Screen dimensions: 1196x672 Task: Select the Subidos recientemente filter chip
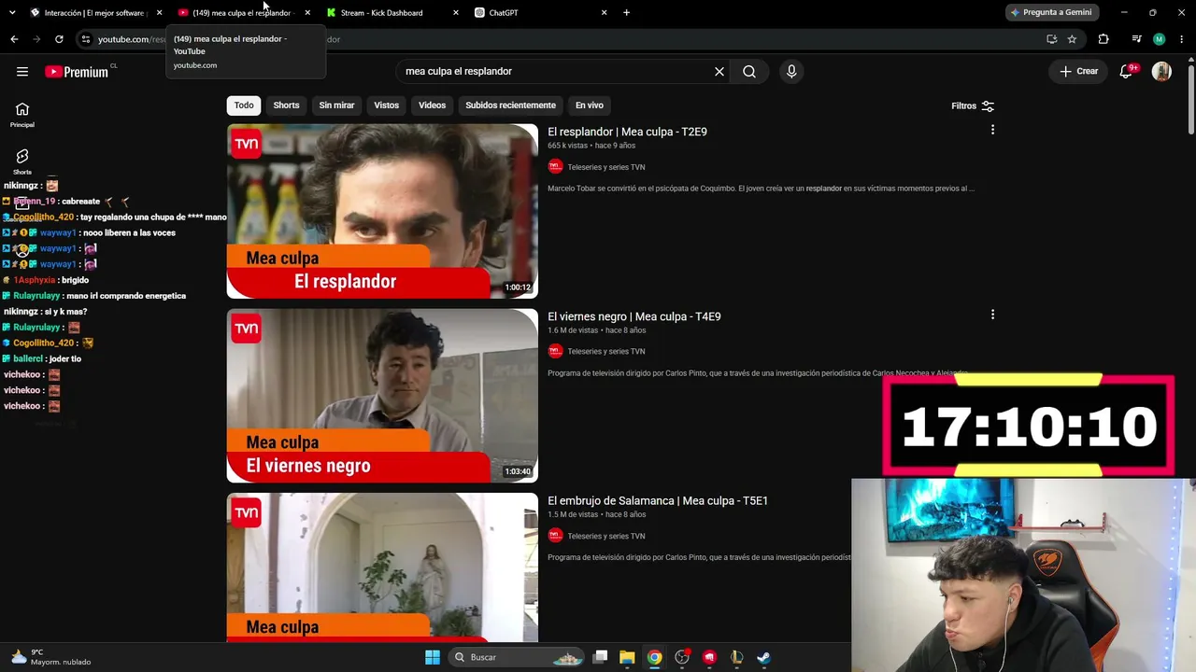click(510, 105)
